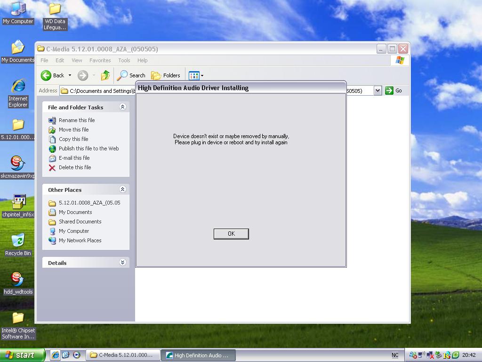Toggle the Folders pane button

point(165,75)
